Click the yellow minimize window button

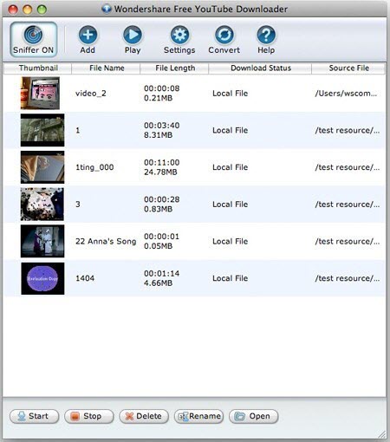(28, 10)
